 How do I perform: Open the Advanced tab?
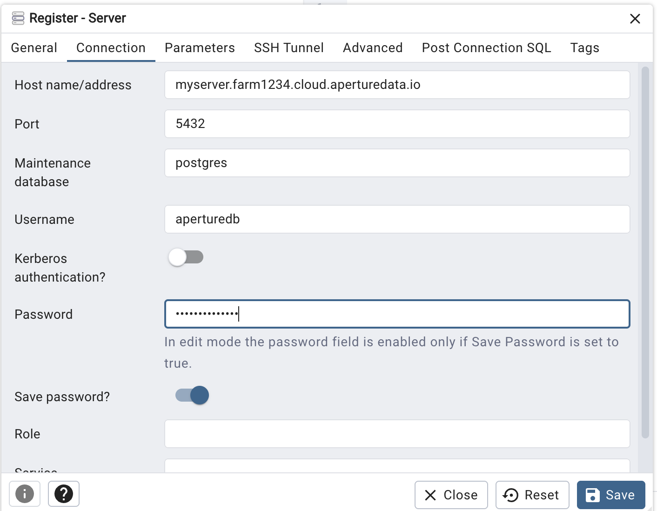click(x=373, y=48)
